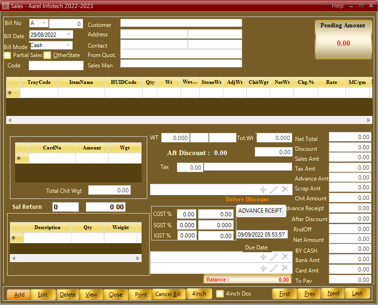Viewport: 378px width, 305px height.
Task: Expand the Bill Date picker dropdown
Action: click(x=69, y=34)
